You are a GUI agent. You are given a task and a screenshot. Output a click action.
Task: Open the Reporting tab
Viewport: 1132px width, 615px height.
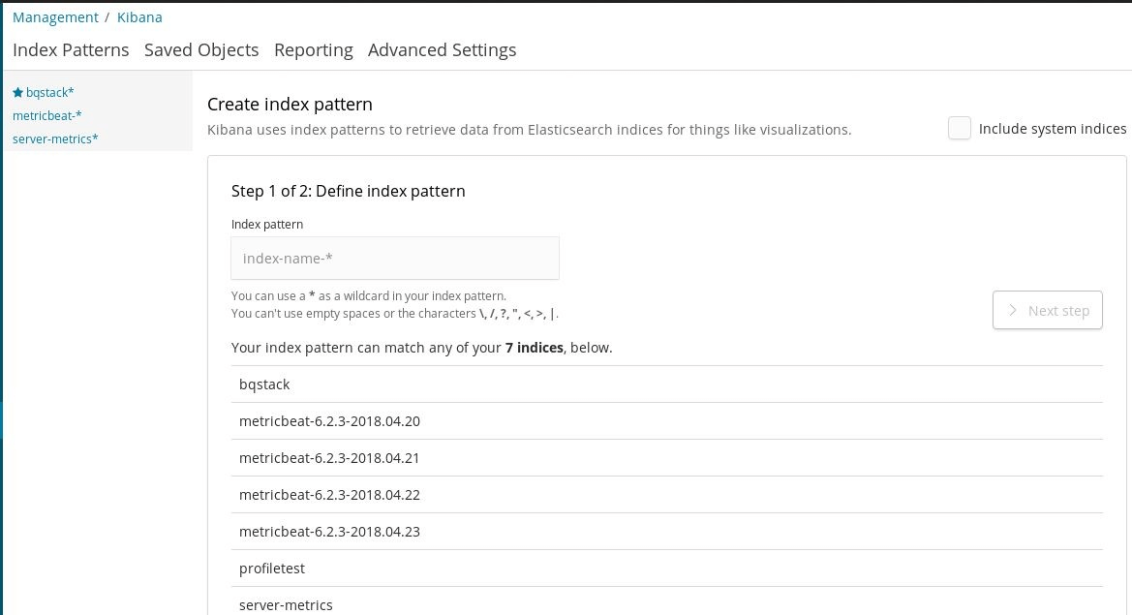[314, 50]
